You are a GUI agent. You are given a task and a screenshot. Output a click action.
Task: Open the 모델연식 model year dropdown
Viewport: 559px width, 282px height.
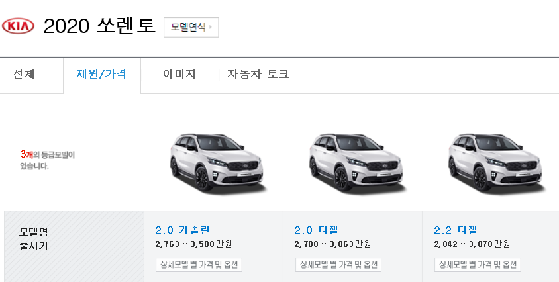pos(191,27)
